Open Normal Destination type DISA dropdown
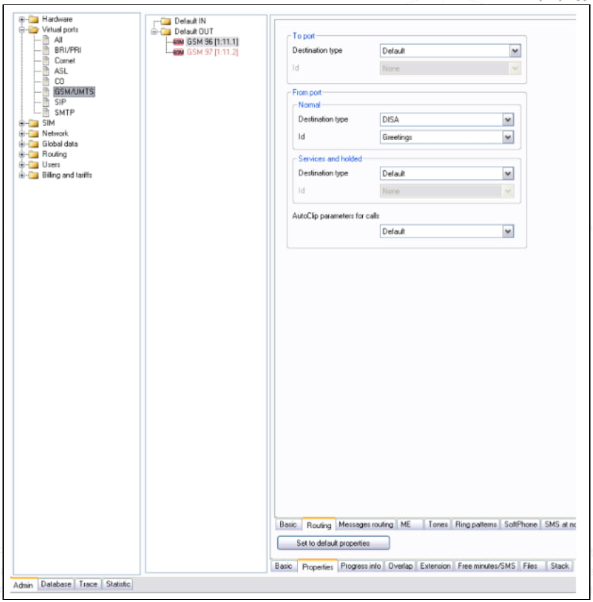 (x=508, y=120)
